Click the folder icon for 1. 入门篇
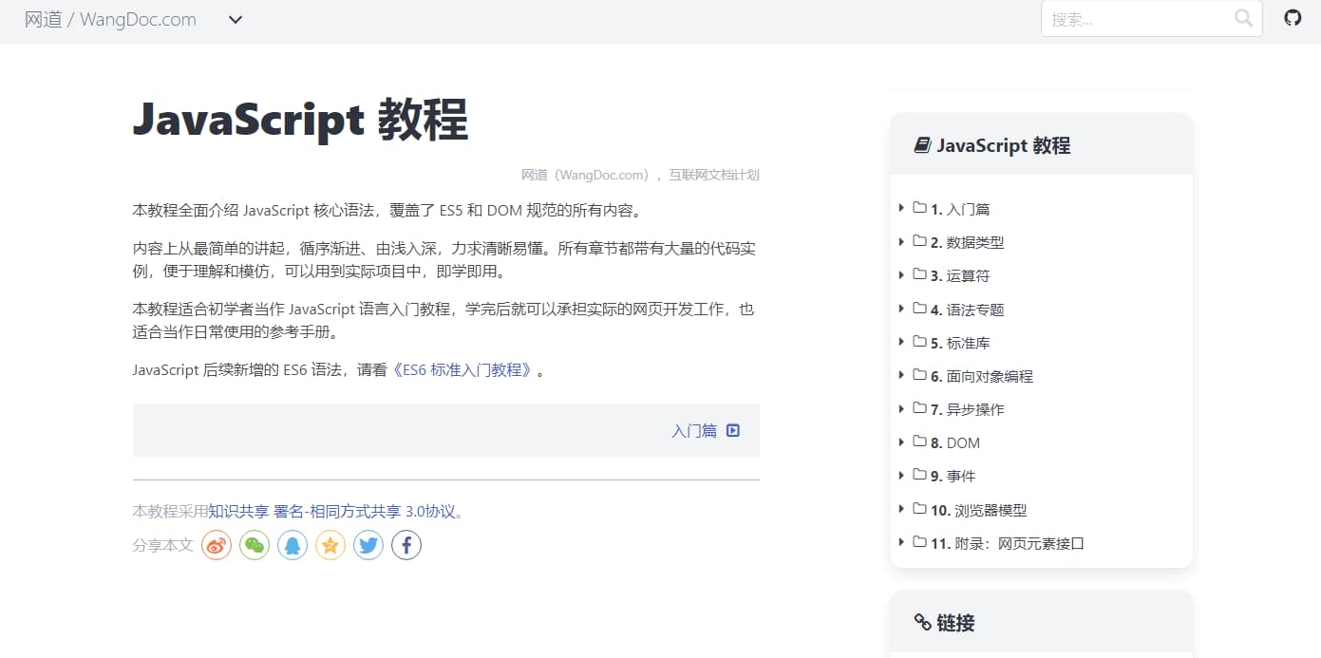 click(x=919, y=208)
